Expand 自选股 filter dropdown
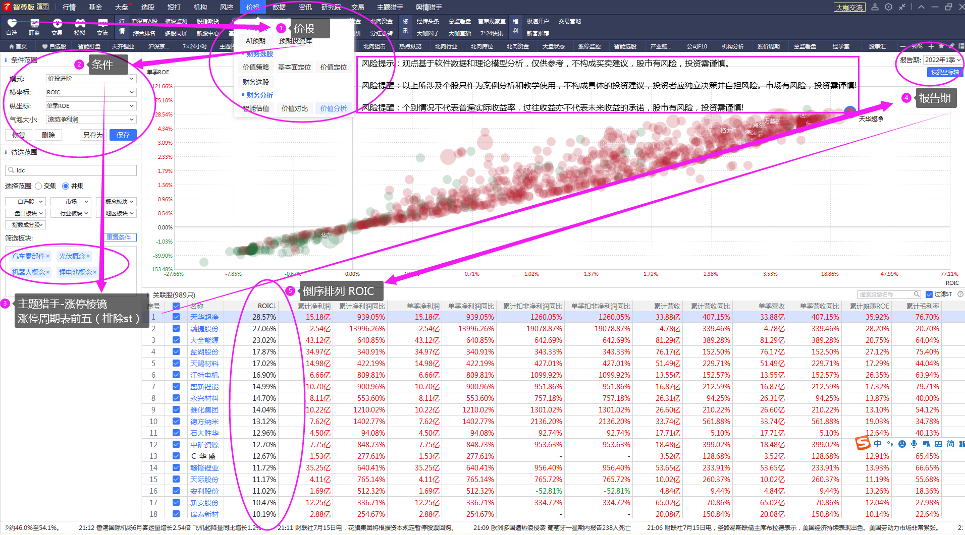This screenshot has height=535, width=965. click(25, 202)
